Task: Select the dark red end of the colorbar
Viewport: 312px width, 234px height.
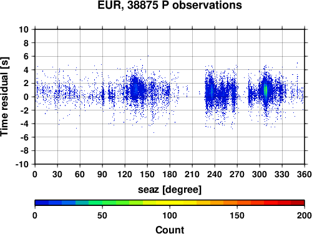Action: [x=298, y=203]
